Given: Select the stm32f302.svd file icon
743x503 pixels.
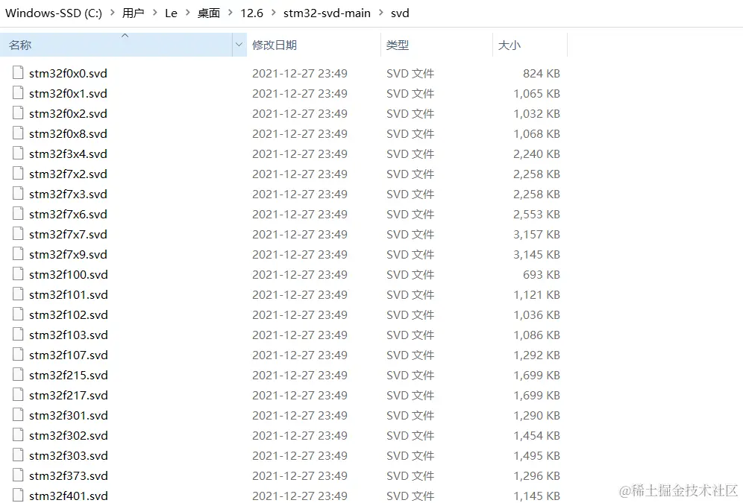Looking at the screenshot, I should click(x=18, y=434).
